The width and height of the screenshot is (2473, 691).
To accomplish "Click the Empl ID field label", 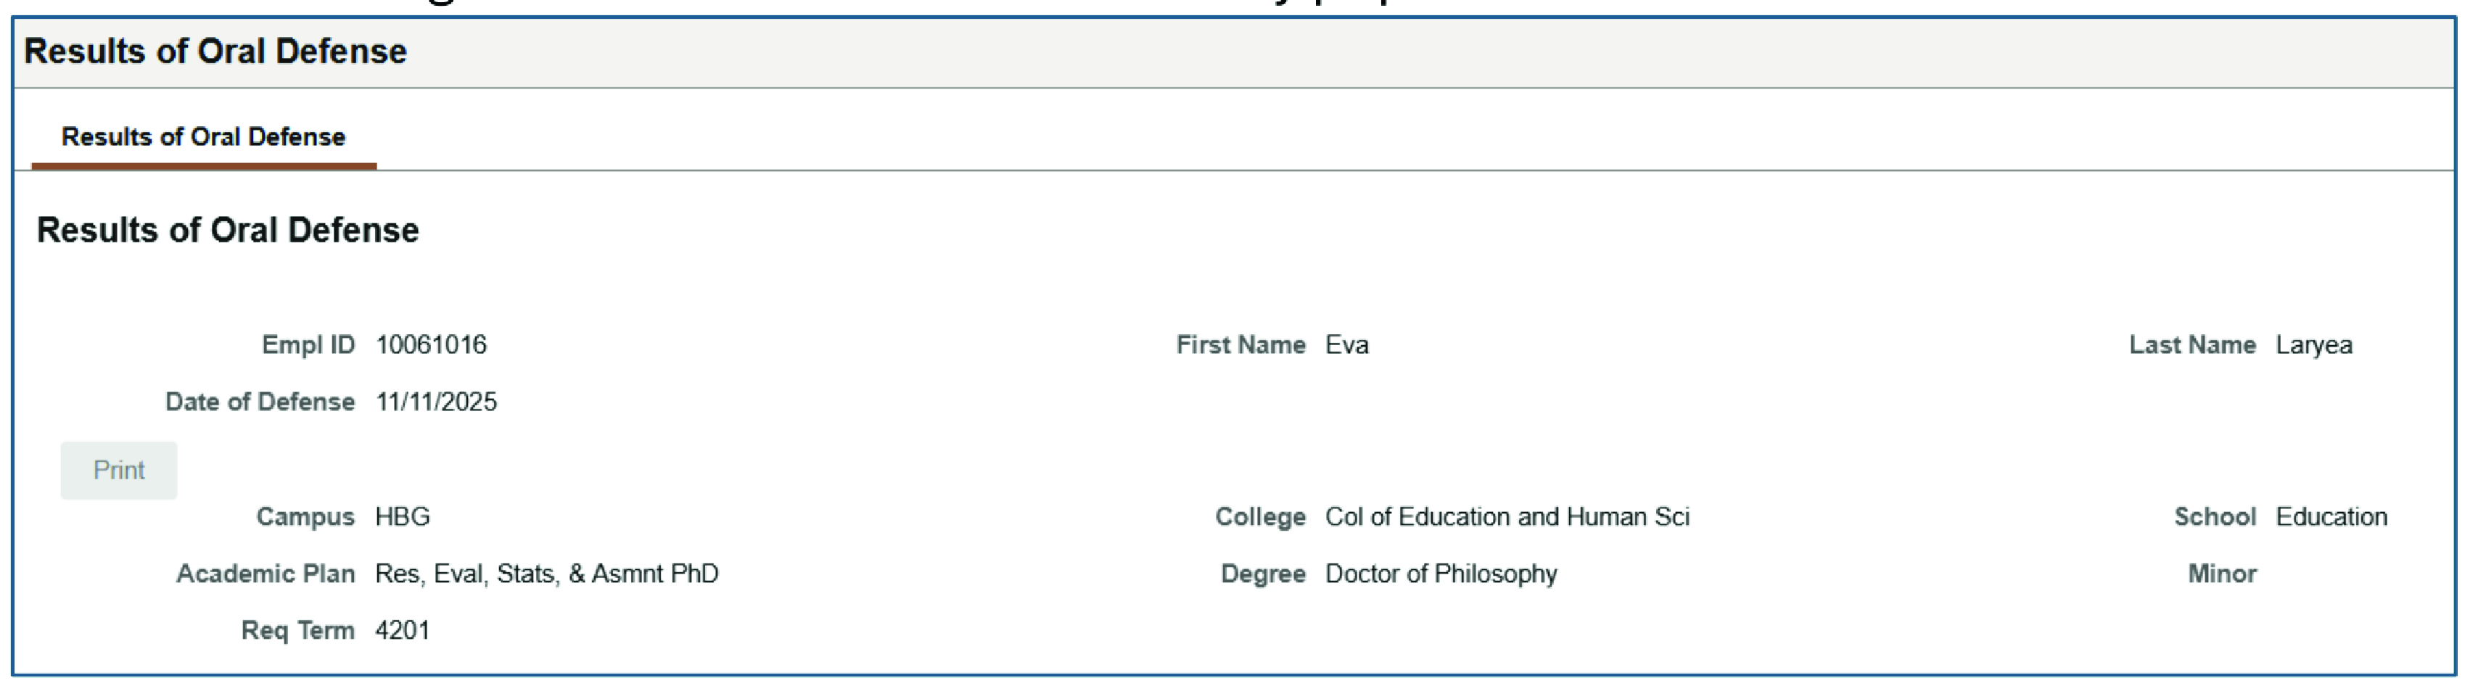I will click(x=308, y=344).
